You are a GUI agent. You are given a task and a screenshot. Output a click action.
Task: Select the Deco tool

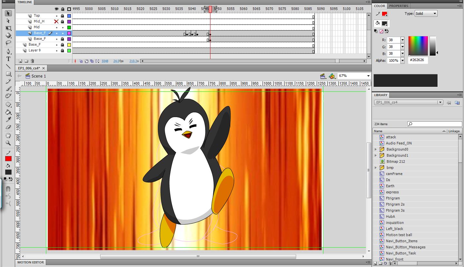pyautogui.click(x=8, y=96)
